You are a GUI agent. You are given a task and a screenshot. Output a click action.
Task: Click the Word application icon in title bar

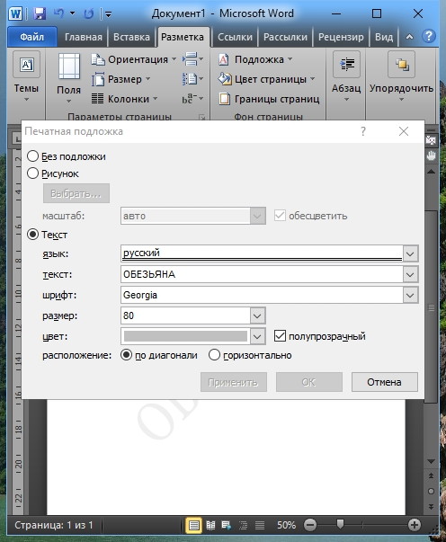point(15,13)
